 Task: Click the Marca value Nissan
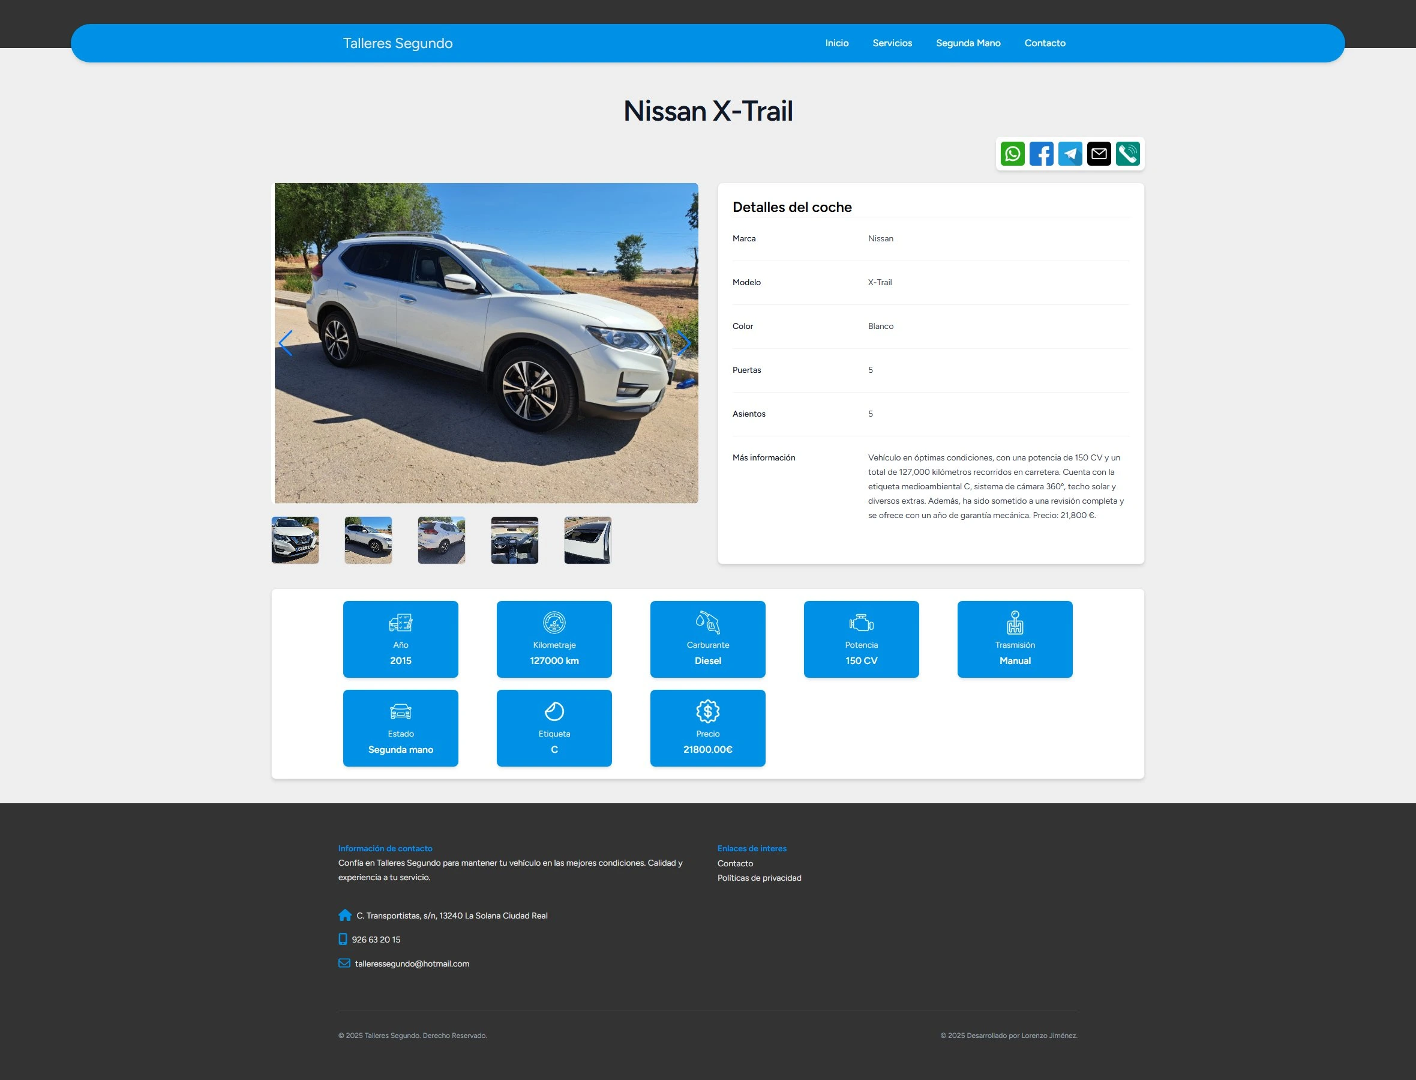[881, 238]
